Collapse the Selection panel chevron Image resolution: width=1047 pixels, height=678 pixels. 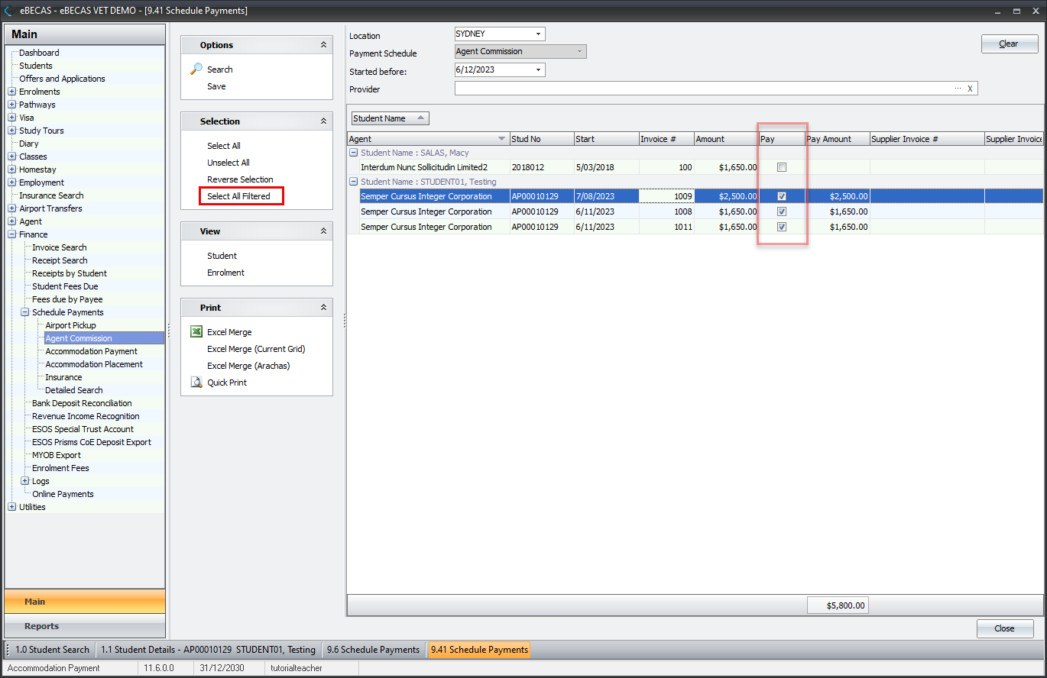[x=323, y=121]
